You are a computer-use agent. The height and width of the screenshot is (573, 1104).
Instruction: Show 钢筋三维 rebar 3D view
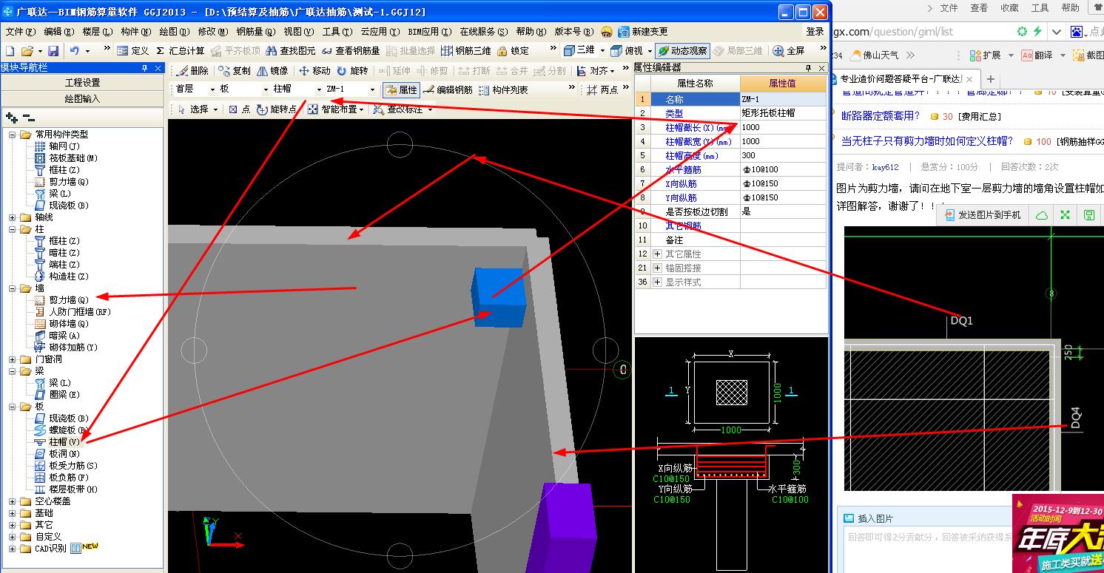[466, 51]
